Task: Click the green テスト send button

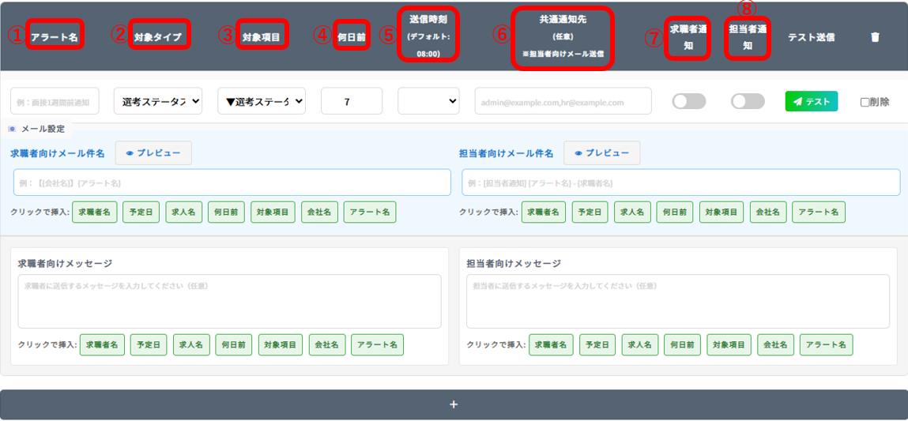Action: pos(811,101)
